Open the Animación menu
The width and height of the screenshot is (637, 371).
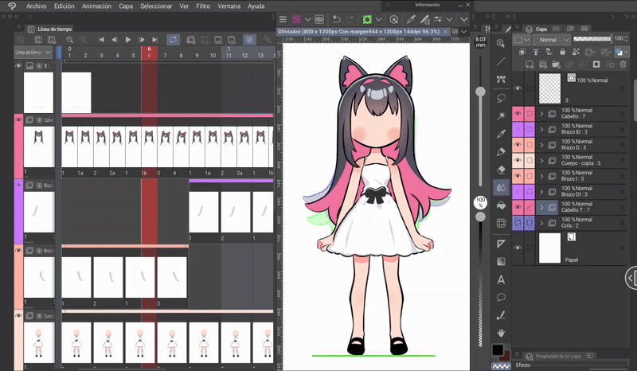pyautogui.click(x=96, y=6)
